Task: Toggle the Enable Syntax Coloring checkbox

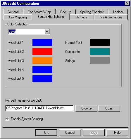Action: [7, 119]
